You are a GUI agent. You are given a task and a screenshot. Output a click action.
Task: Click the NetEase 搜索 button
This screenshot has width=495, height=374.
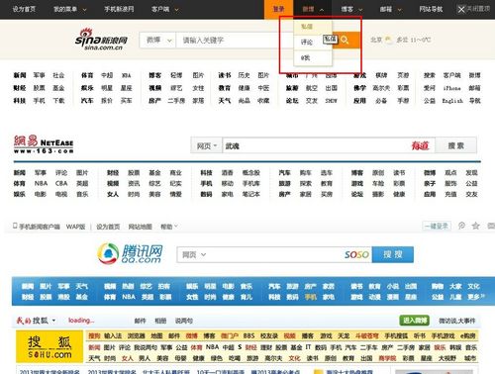(x=455, y=145)
